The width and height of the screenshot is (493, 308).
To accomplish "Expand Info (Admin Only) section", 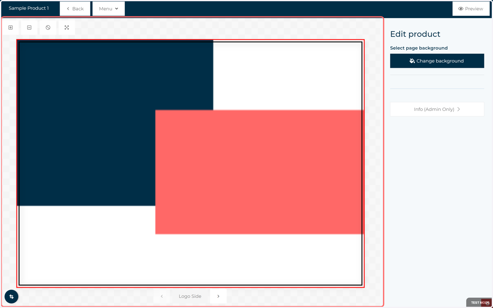I will tap(437, 109).
